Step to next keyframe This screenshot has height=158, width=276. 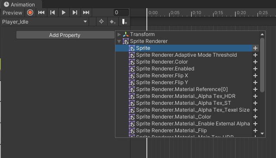point(75,12)
